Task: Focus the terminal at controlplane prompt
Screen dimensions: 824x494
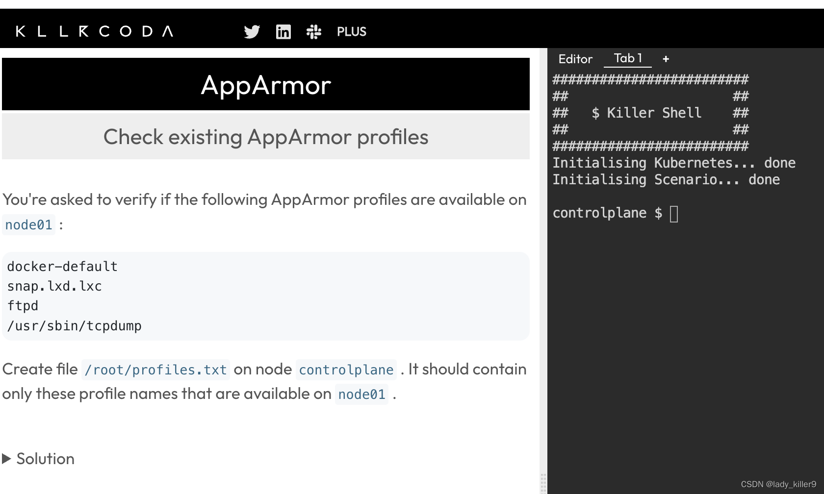Action: 674,214
